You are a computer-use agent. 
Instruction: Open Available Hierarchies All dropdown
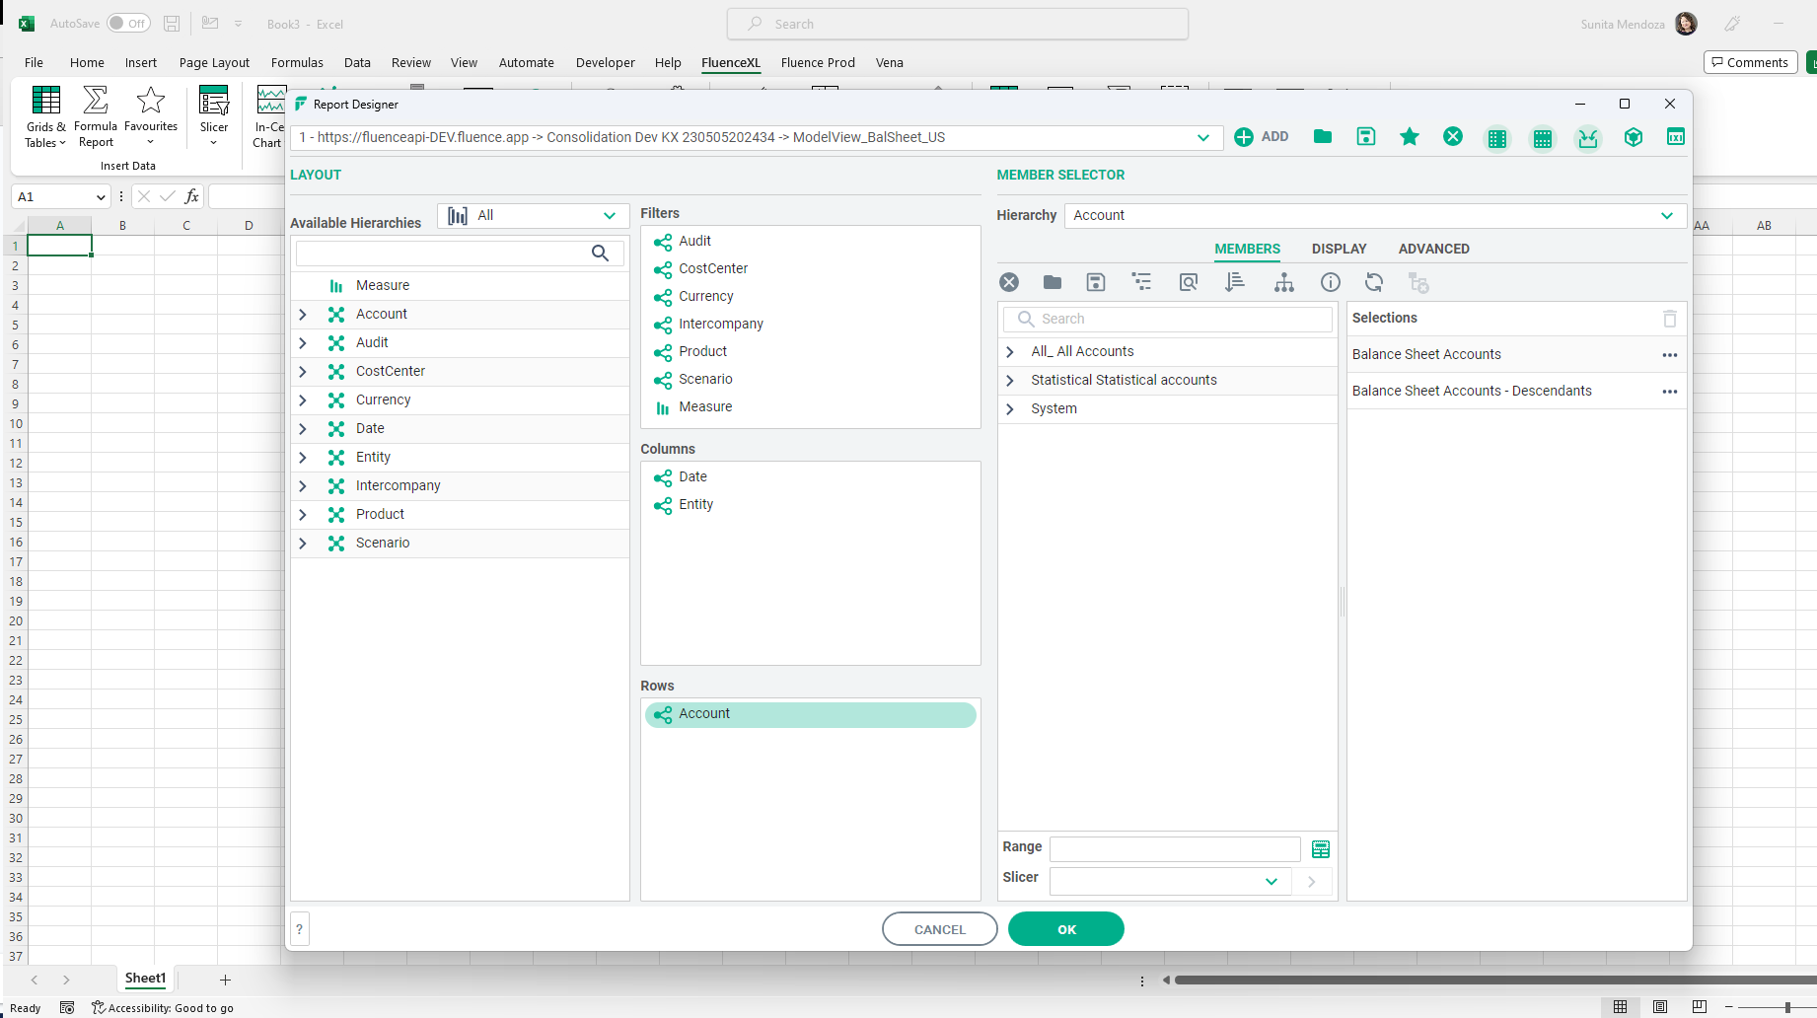610,215
